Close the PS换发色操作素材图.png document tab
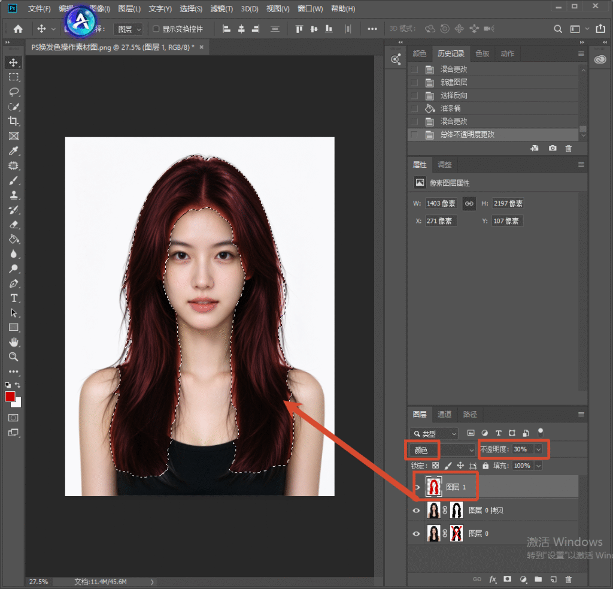This screenshot has width=613, height=589. tap(202, 47)
